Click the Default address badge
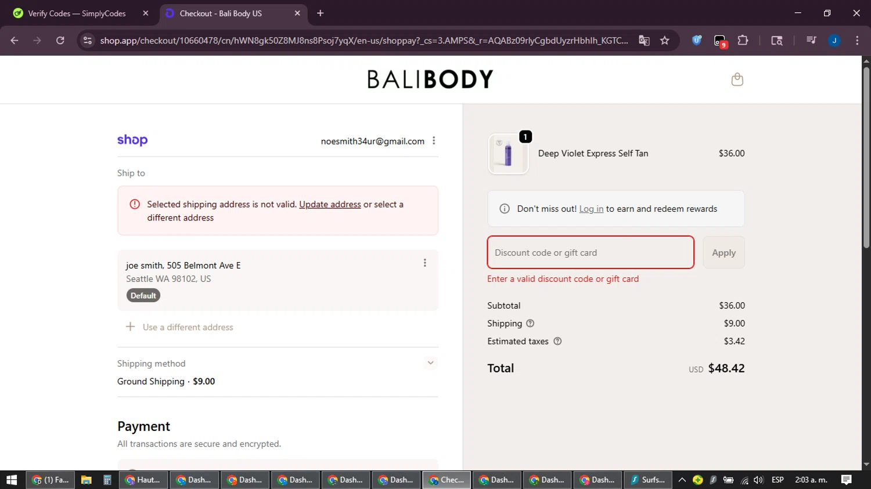 pos(143,296)
